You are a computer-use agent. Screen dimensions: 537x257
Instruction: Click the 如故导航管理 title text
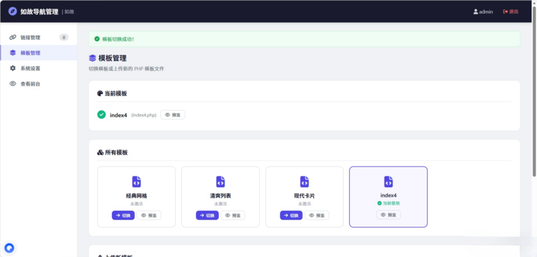tap(39, 11)
